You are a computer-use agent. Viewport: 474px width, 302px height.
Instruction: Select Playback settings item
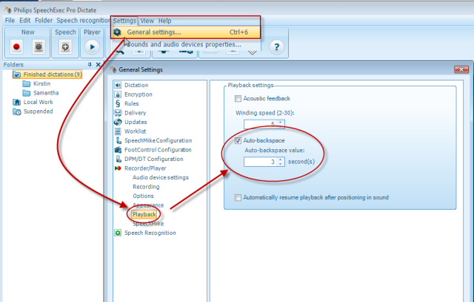point(144,215)
